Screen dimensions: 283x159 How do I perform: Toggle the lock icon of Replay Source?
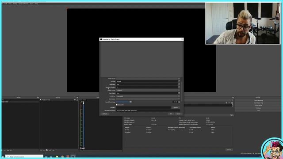[x=77, y=100]
